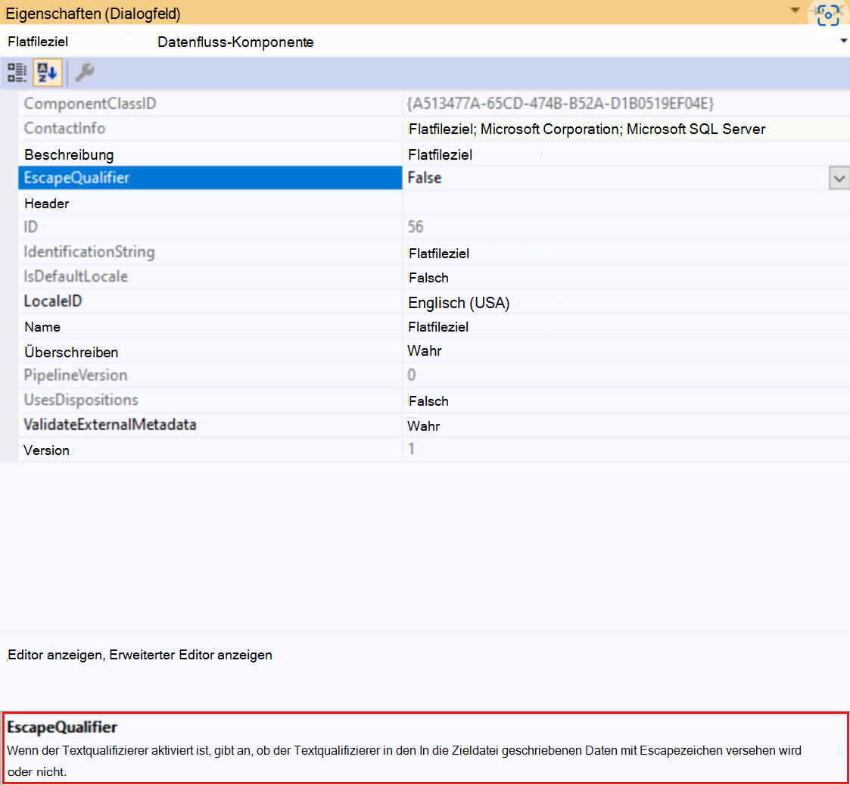Click the empty Header value field
Screen dimensions: 850x785
point(626,204)
